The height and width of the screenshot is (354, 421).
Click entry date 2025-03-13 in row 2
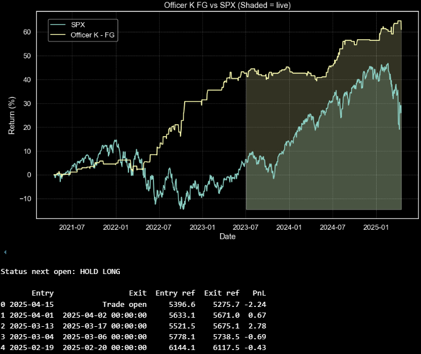pos(32,326)
